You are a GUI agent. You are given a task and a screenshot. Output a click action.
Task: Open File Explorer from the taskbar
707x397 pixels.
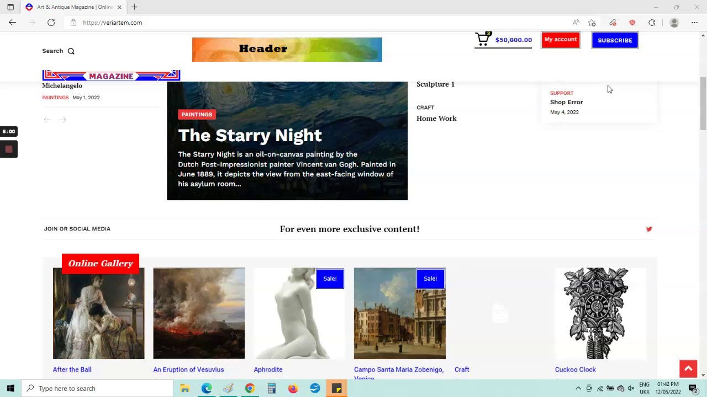coord(184,388)
